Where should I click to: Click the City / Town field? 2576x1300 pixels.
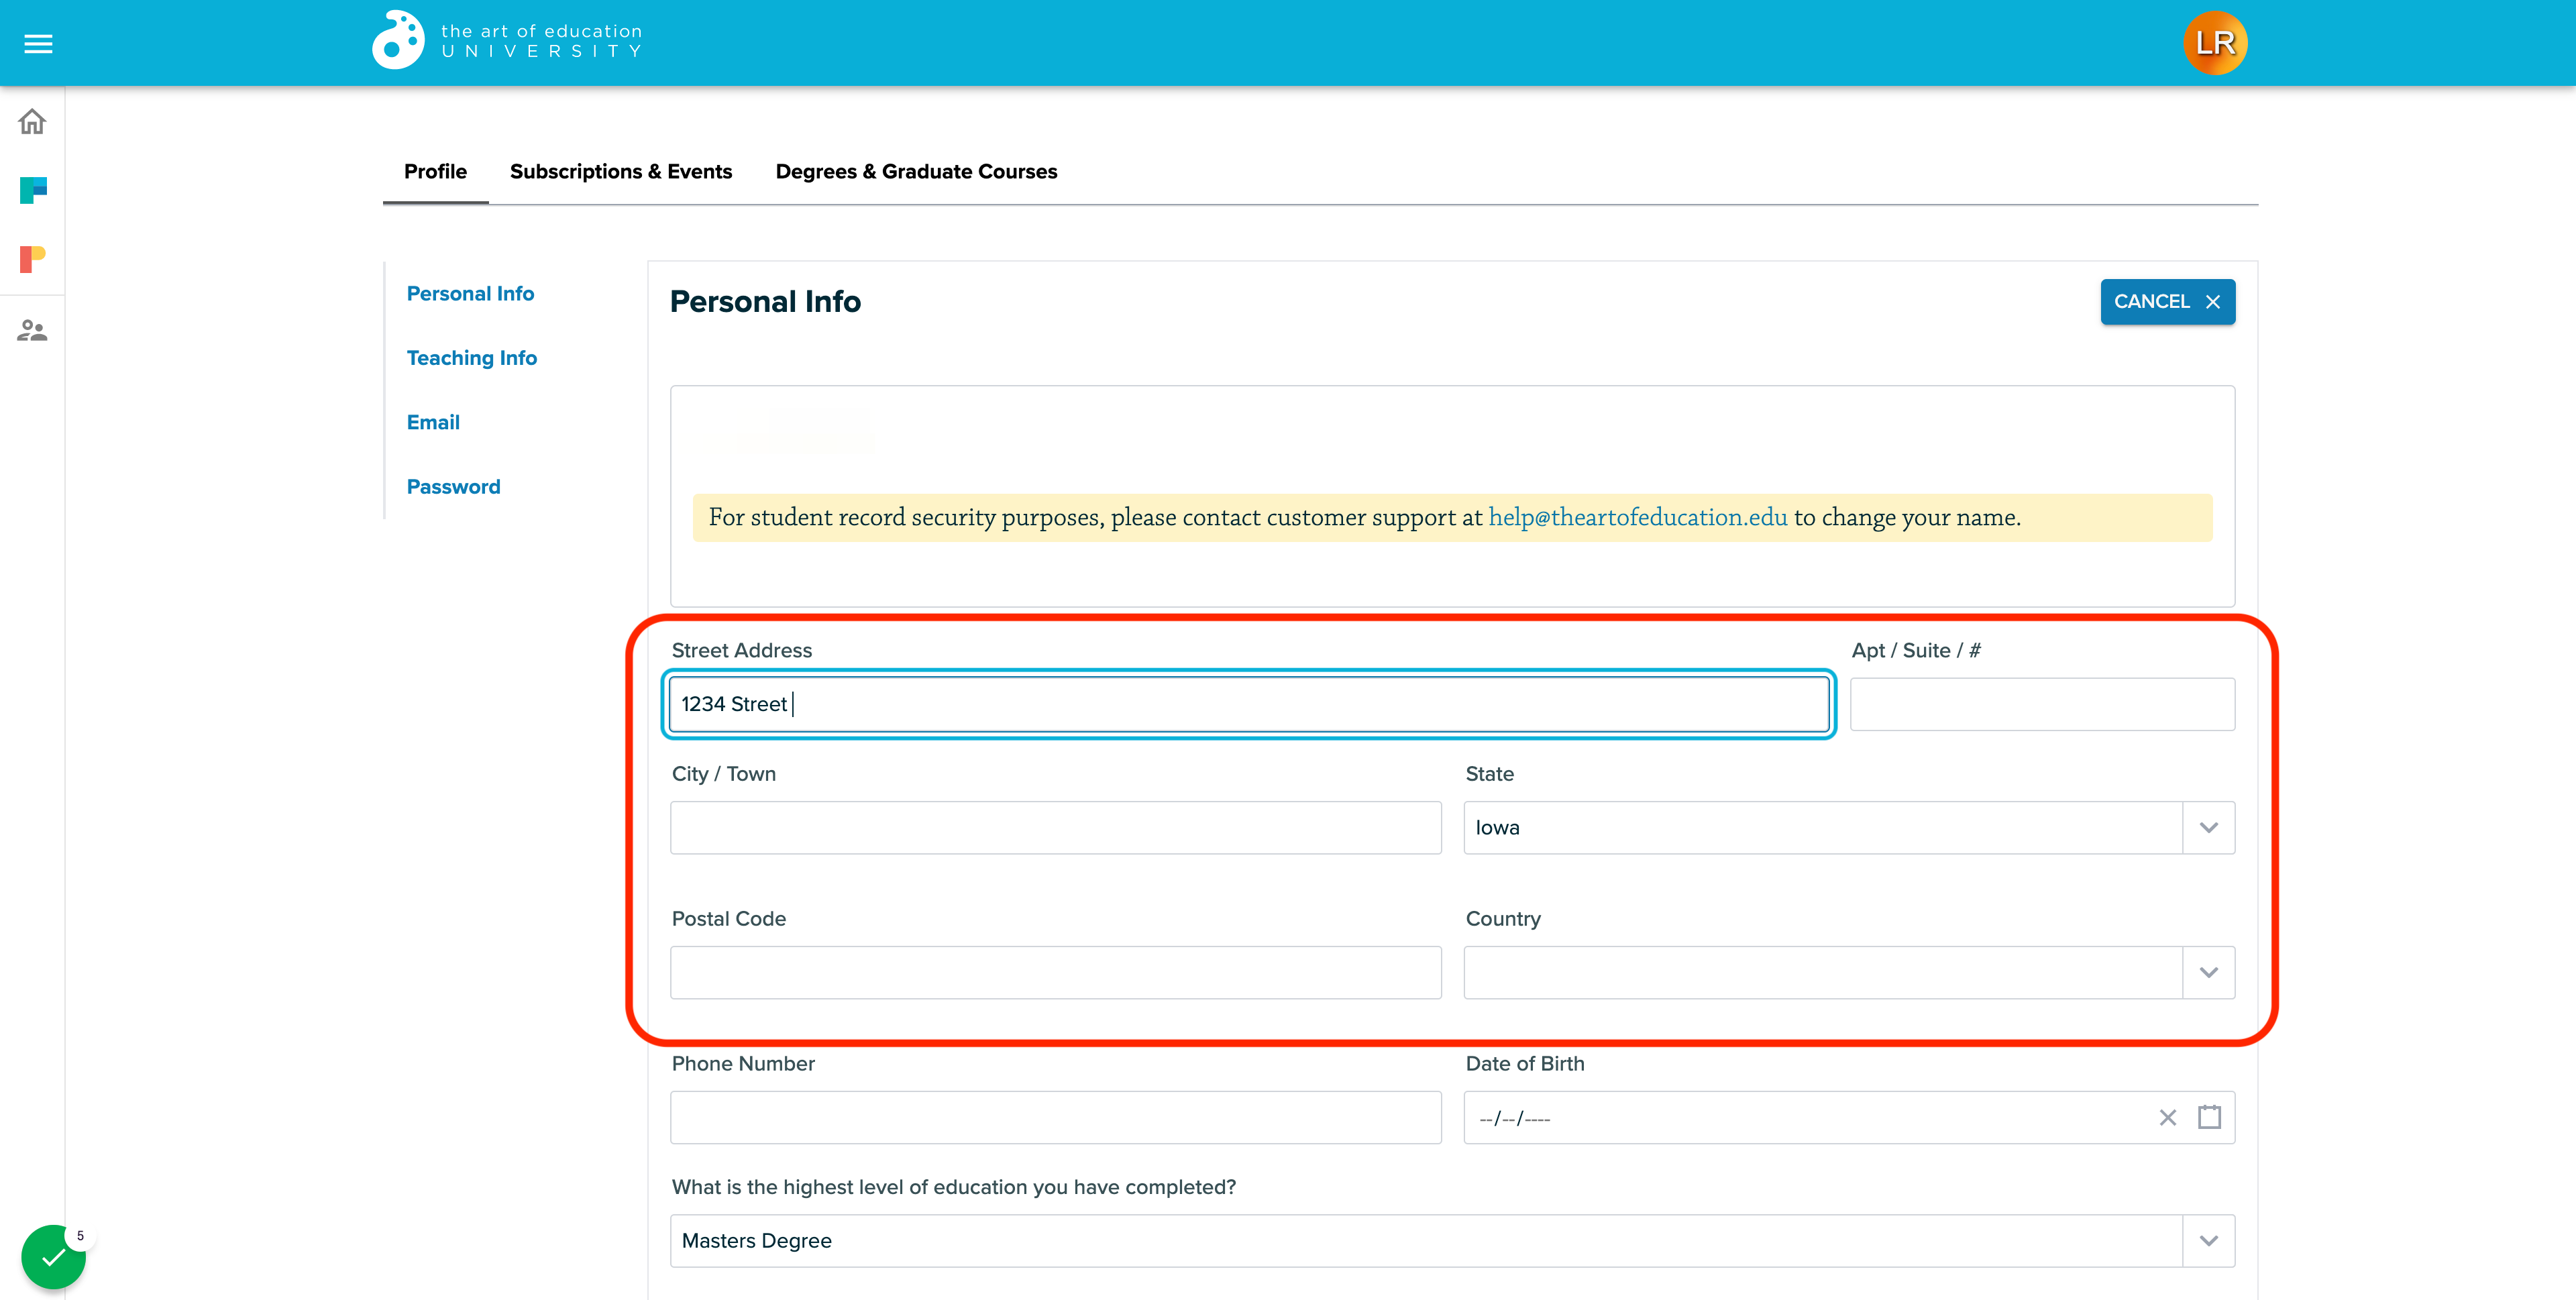(1055, 828)
